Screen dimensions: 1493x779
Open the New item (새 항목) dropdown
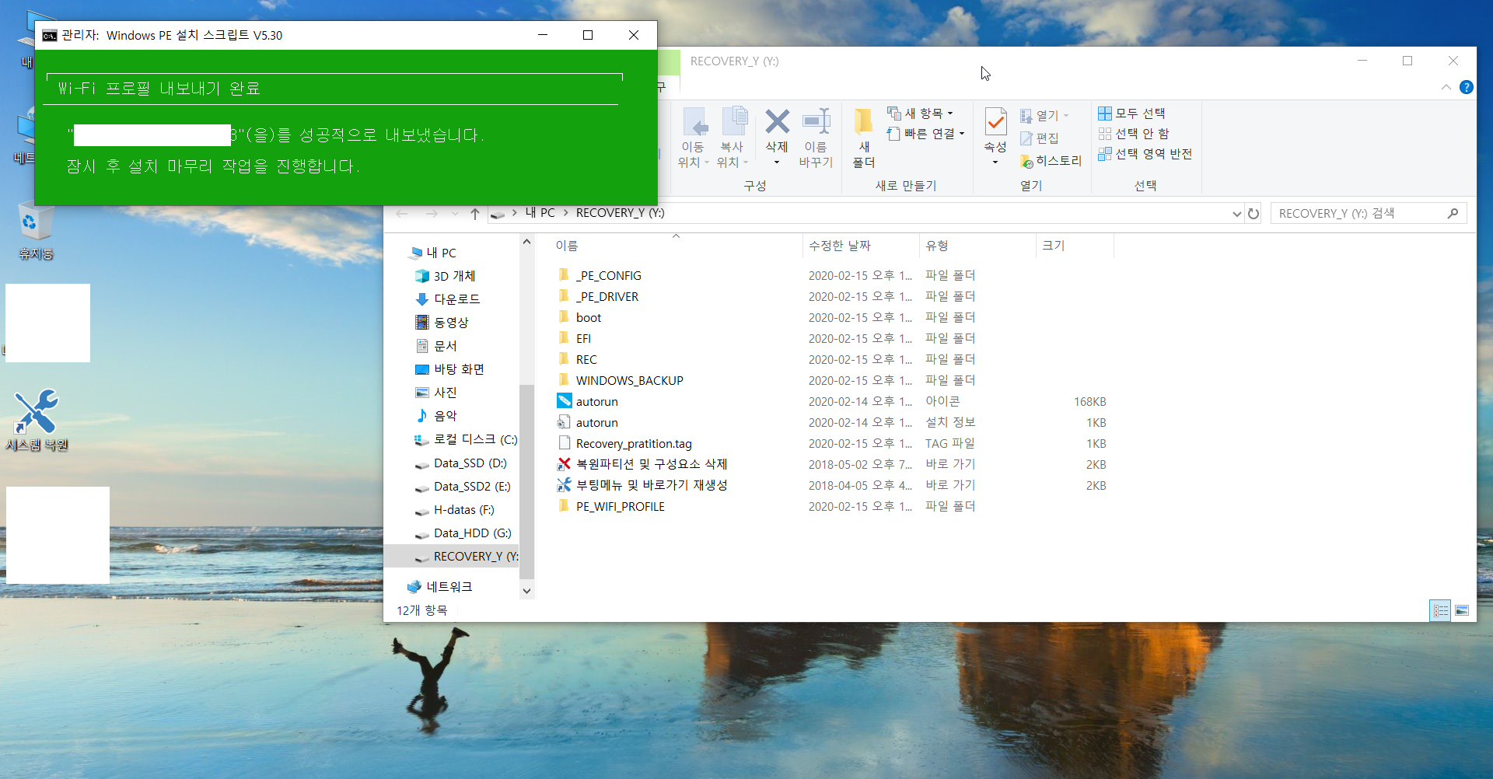click(921, 114)
